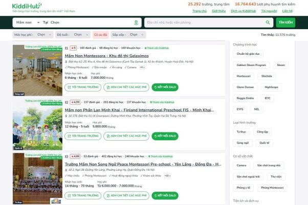This screenshot has height=205, width=308.
Task: Connect via Zalo for Peace Montessori
Action: pos(165,196)
